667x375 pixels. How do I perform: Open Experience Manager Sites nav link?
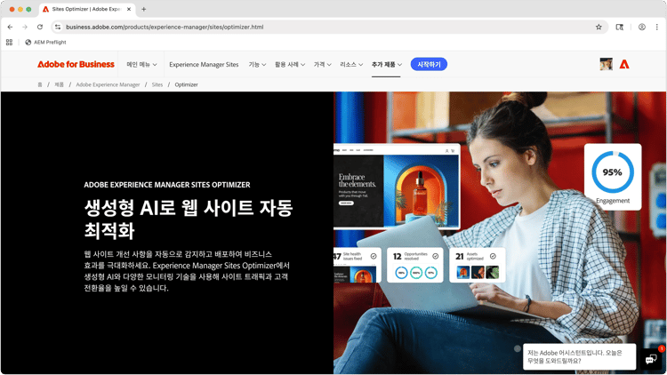pos(204,64)
